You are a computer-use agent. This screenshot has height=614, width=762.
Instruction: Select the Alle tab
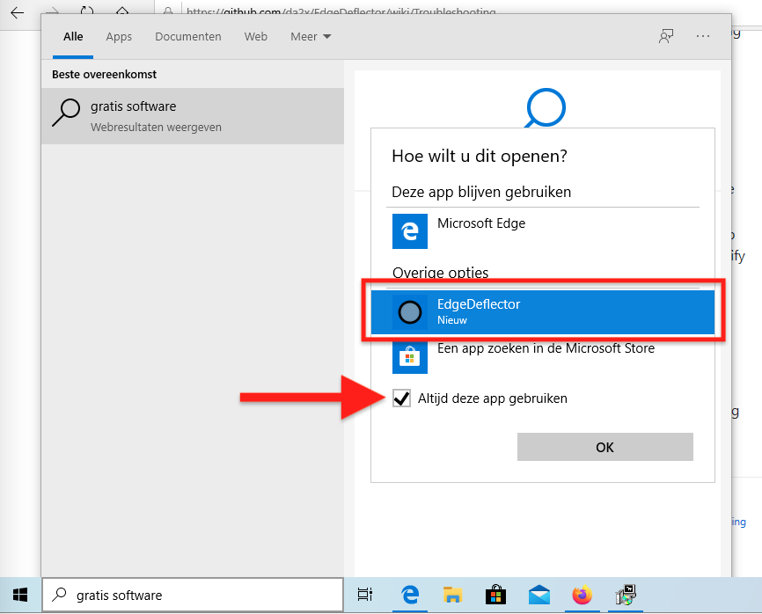pyautogui.click(x=73, y=37)
